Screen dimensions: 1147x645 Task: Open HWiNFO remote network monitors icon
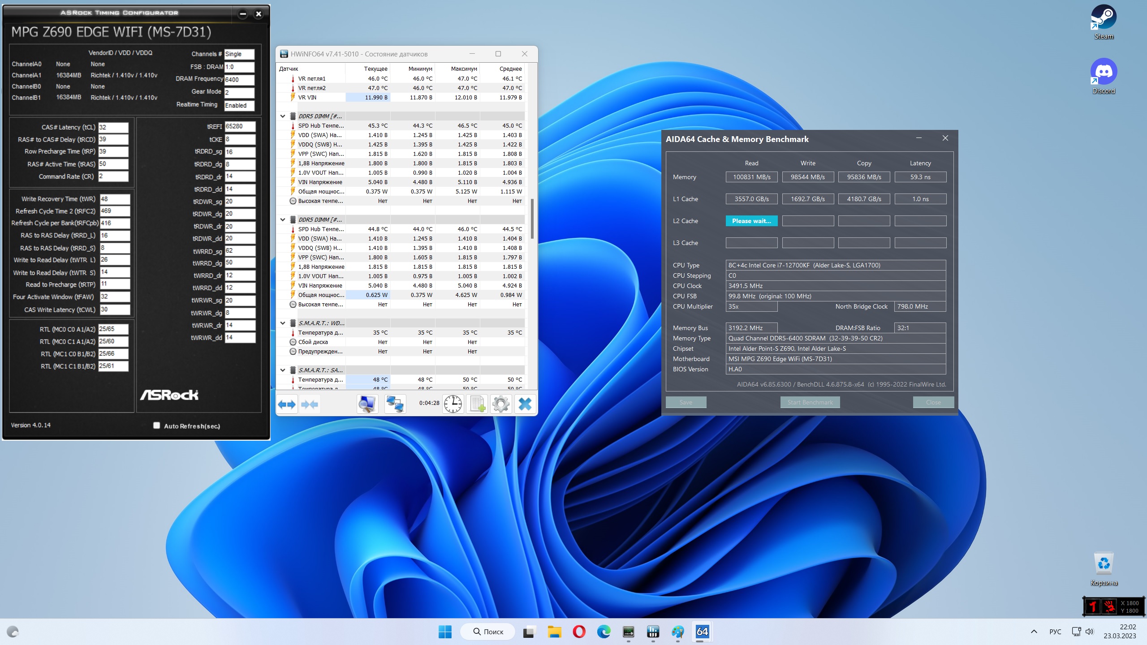(395, 404)
